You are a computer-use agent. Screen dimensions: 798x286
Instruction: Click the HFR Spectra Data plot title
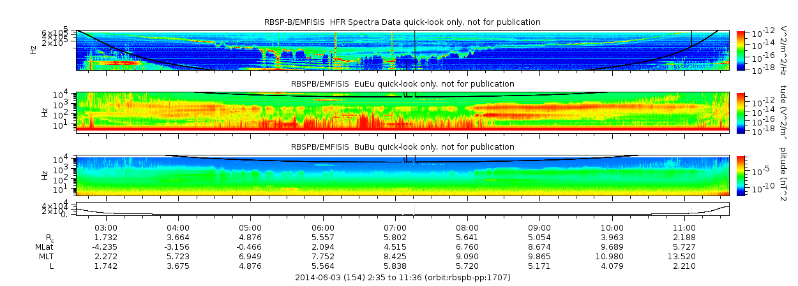(x=402, y=22)
